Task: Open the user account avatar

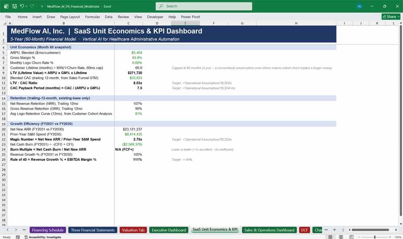Action: click(x=359, y=6)
